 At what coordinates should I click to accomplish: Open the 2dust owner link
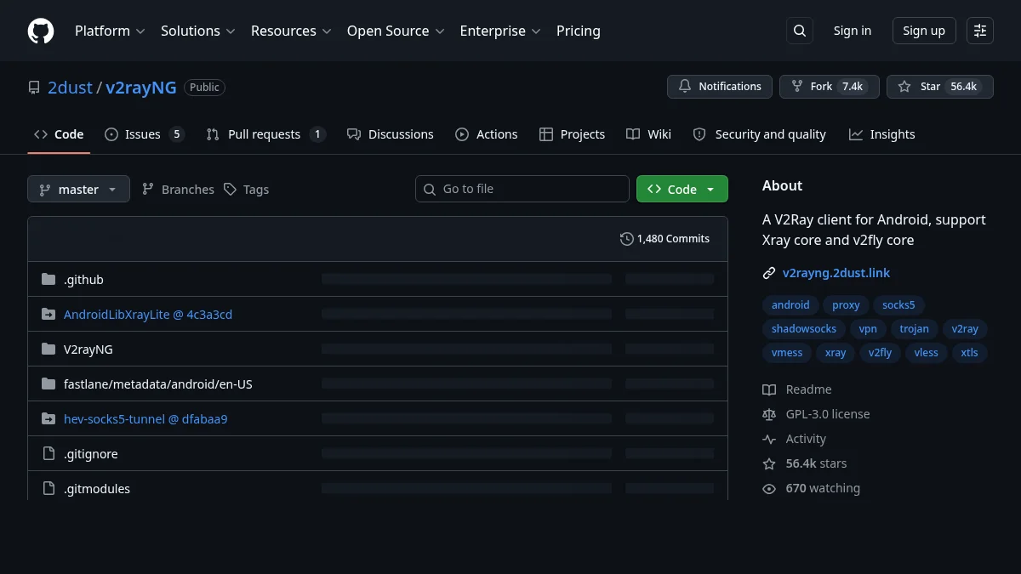[70, 87]
